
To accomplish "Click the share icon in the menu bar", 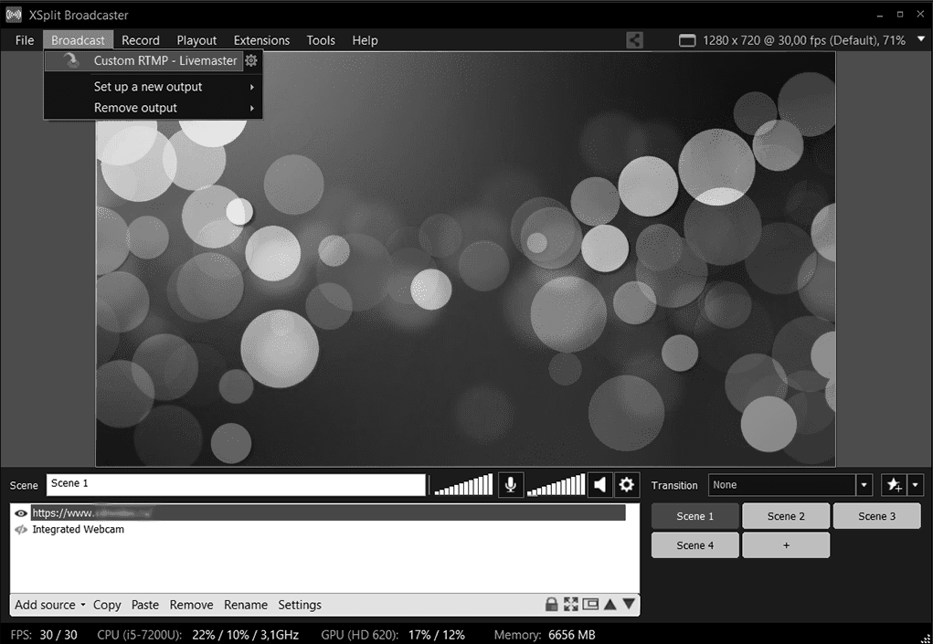I will [634, 40].
